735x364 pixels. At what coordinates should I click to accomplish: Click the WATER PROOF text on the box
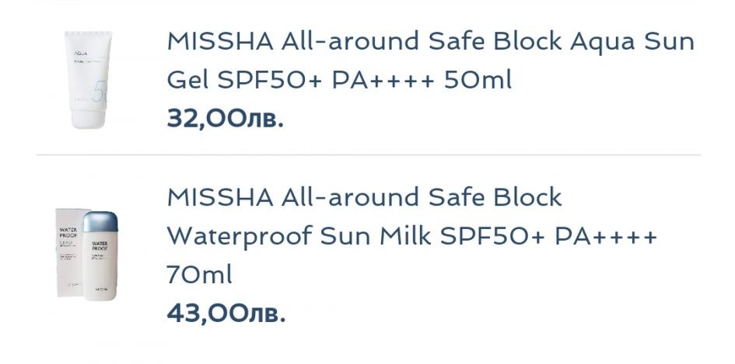point(68,234)
